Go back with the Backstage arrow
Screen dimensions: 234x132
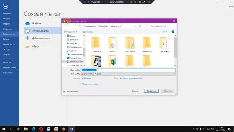pos(5,7)
